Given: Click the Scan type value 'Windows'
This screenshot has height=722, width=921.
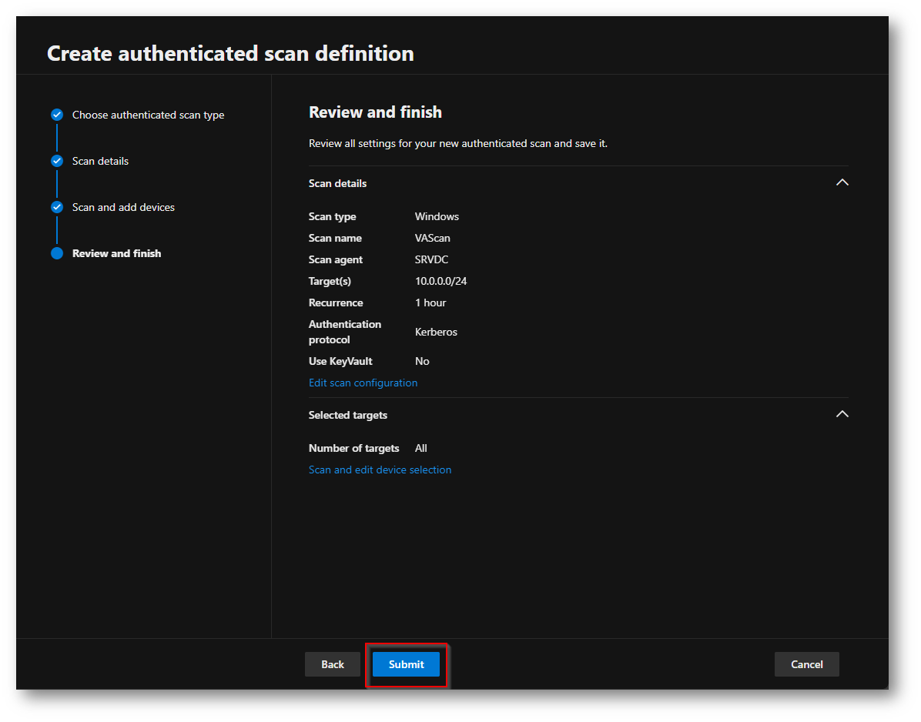Looking at the screenshot, I should 437,216.
